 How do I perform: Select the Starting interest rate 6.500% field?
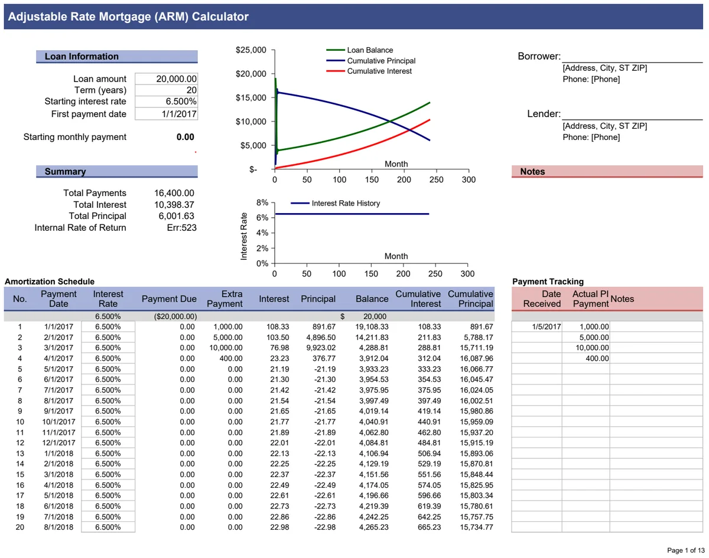(166, 102)
